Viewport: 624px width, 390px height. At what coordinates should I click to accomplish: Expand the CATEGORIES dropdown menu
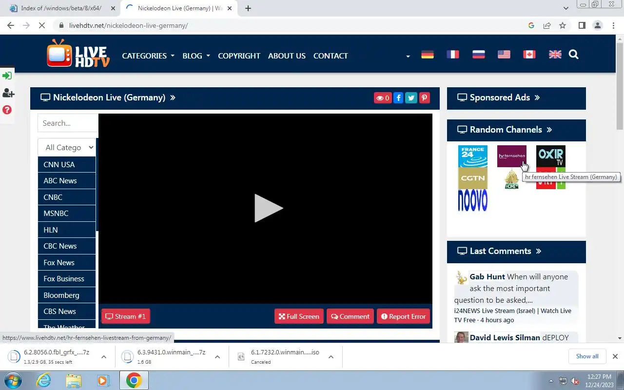(x=148, y=56)
